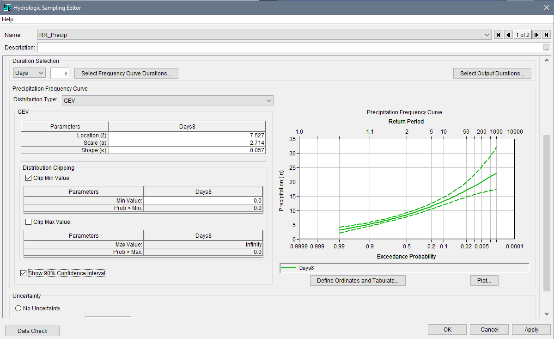The width and height of the screenshot is (554, 339).
Task: Open the Help menu
Action: click(7, 19)
